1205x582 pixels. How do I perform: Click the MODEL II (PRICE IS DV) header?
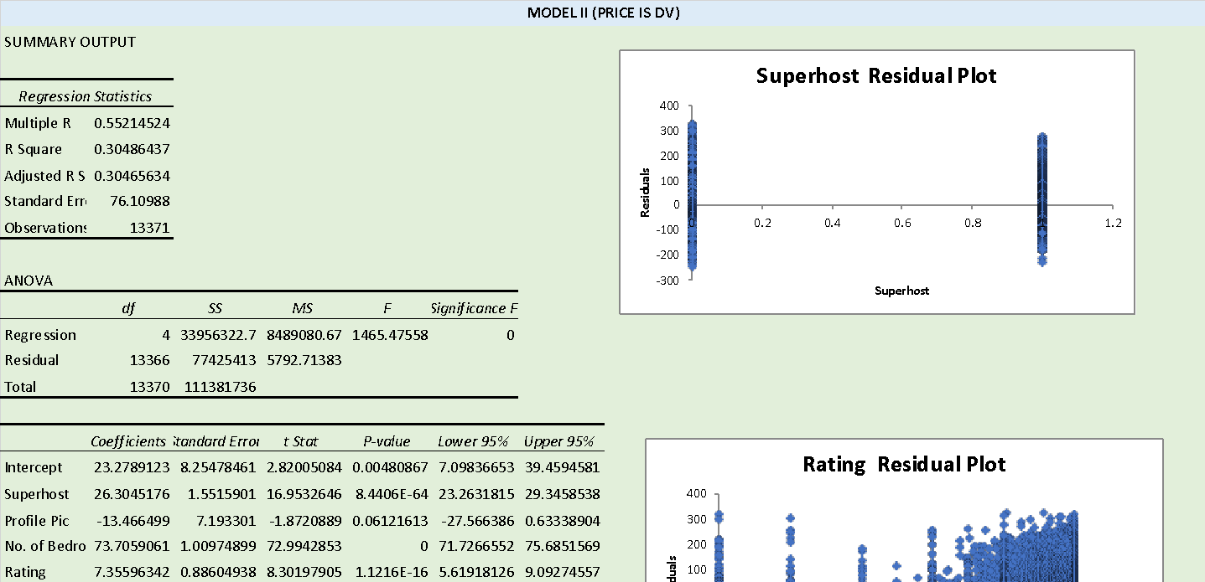tap(602, 13)
